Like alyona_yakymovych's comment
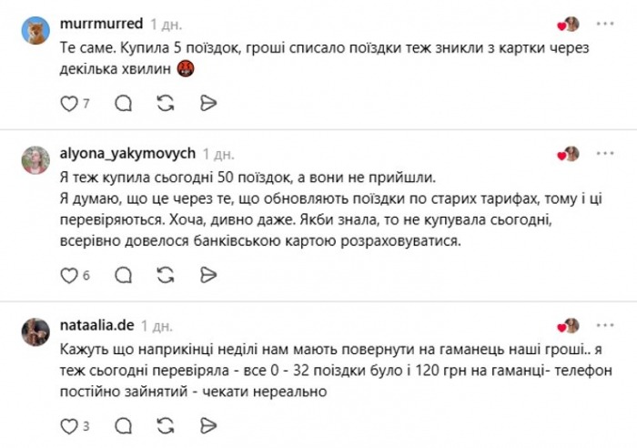 pos(69,276)
